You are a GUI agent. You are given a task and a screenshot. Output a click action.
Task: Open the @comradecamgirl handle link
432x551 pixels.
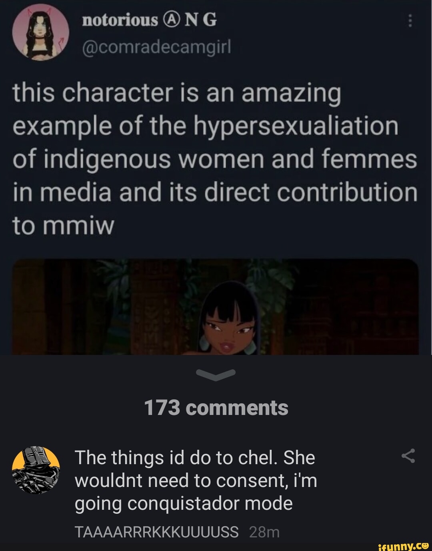tap(156, 47)
